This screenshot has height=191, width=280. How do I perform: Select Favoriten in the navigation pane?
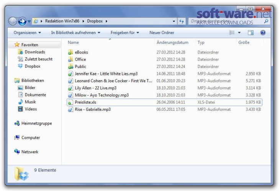coord(29,45)
